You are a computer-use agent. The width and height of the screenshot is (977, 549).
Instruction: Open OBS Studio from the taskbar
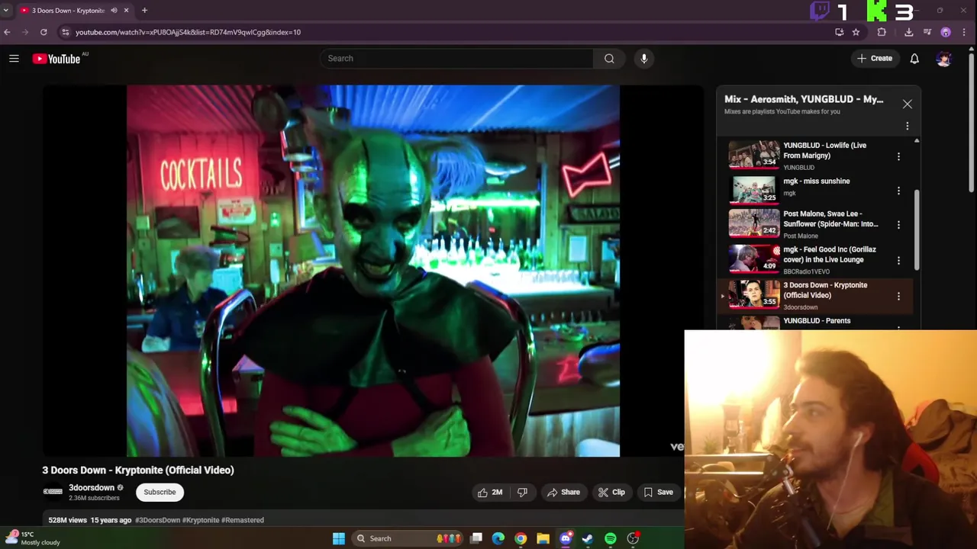pos(633,538)
